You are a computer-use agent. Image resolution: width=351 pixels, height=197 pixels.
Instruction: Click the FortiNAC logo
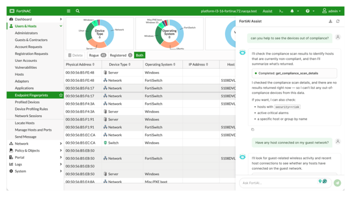tap(20, 11)
